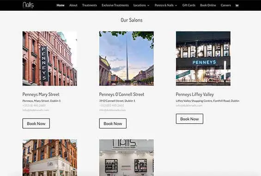Visit the Careers page
The height and width of the screenshot is (176, 261).
coord(226,6)
